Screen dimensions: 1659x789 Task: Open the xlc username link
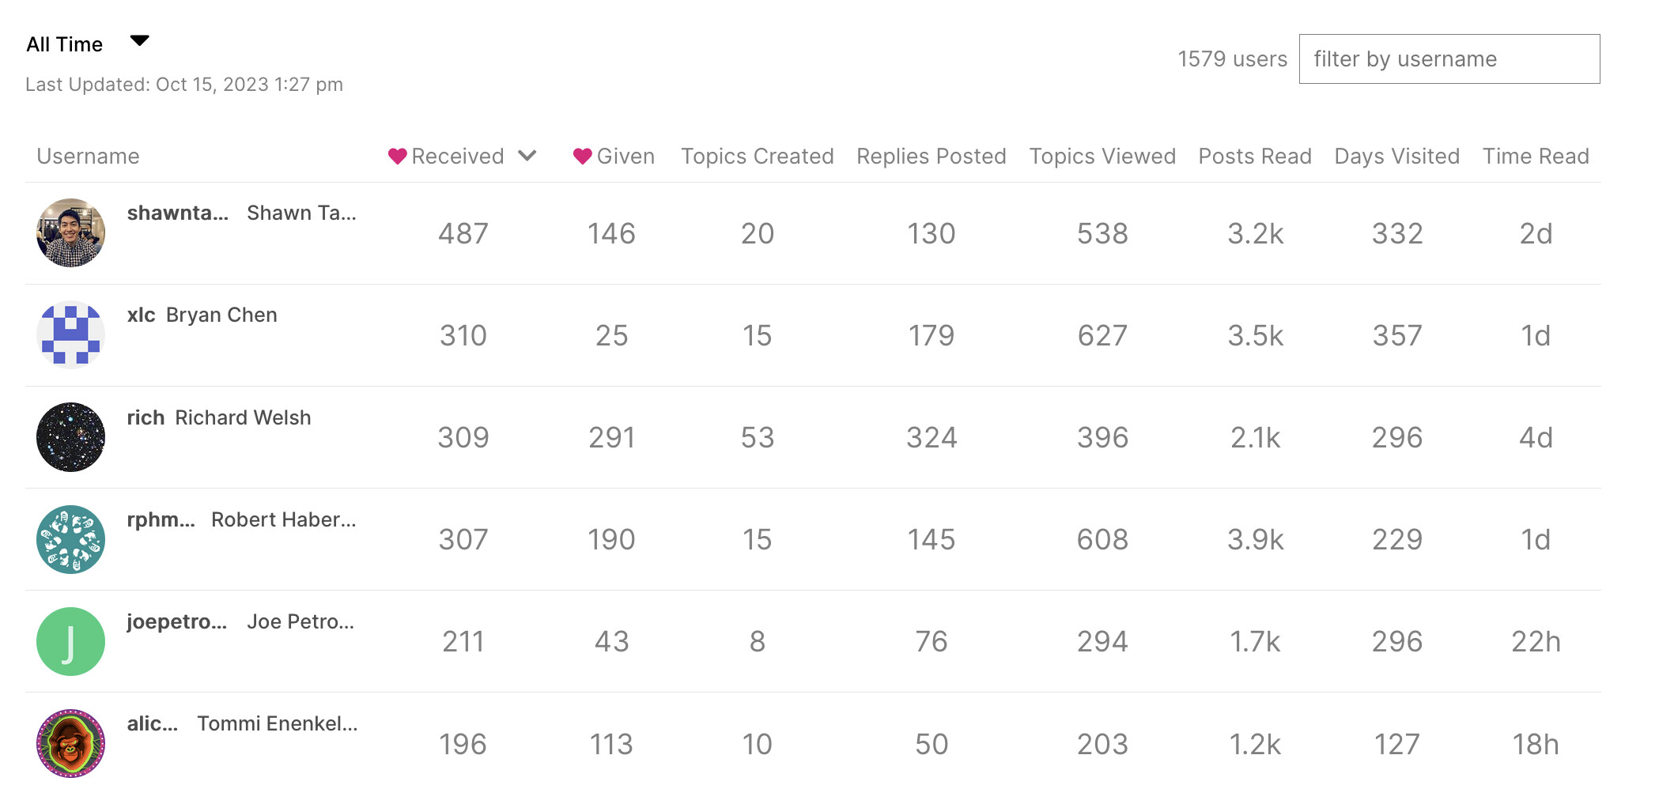(141, 315)
